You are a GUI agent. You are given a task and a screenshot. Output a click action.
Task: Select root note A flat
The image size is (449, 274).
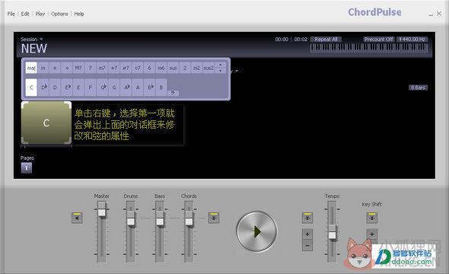(126, 88)
